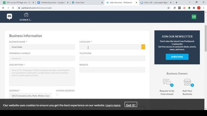Click JOIN OUR NEWSLETTER heading
The image size is (207, 116).
(177, 36)
